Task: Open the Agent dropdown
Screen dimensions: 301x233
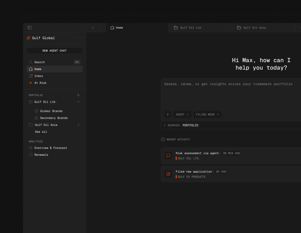Action: [182, 114]
